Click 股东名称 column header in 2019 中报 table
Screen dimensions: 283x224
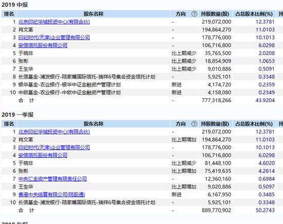(94, 14)
